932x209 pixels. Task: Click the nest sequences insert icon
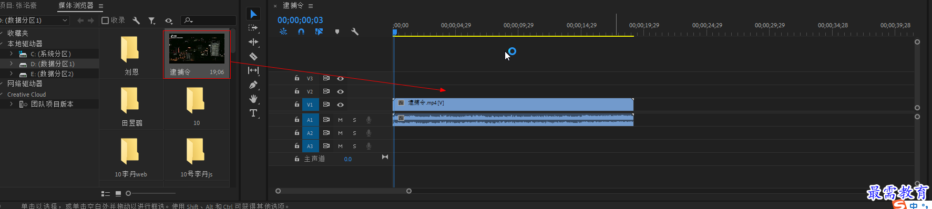pyautogui.click(x=283, y=32)
